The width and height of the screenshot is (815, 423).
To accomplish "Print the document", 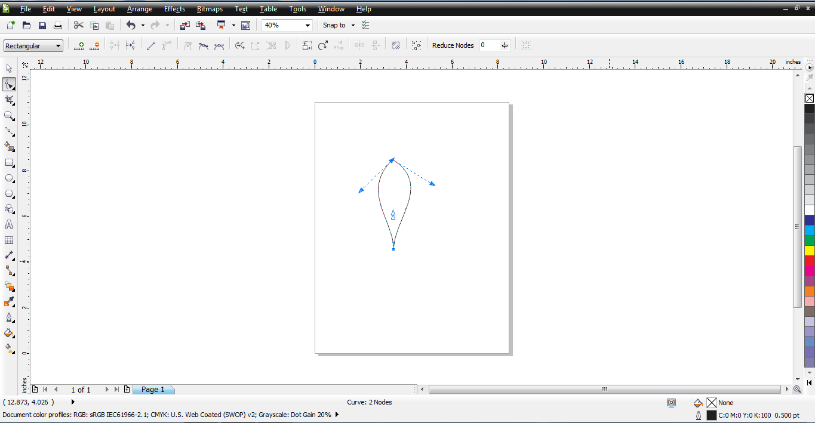I will (58, 25).
